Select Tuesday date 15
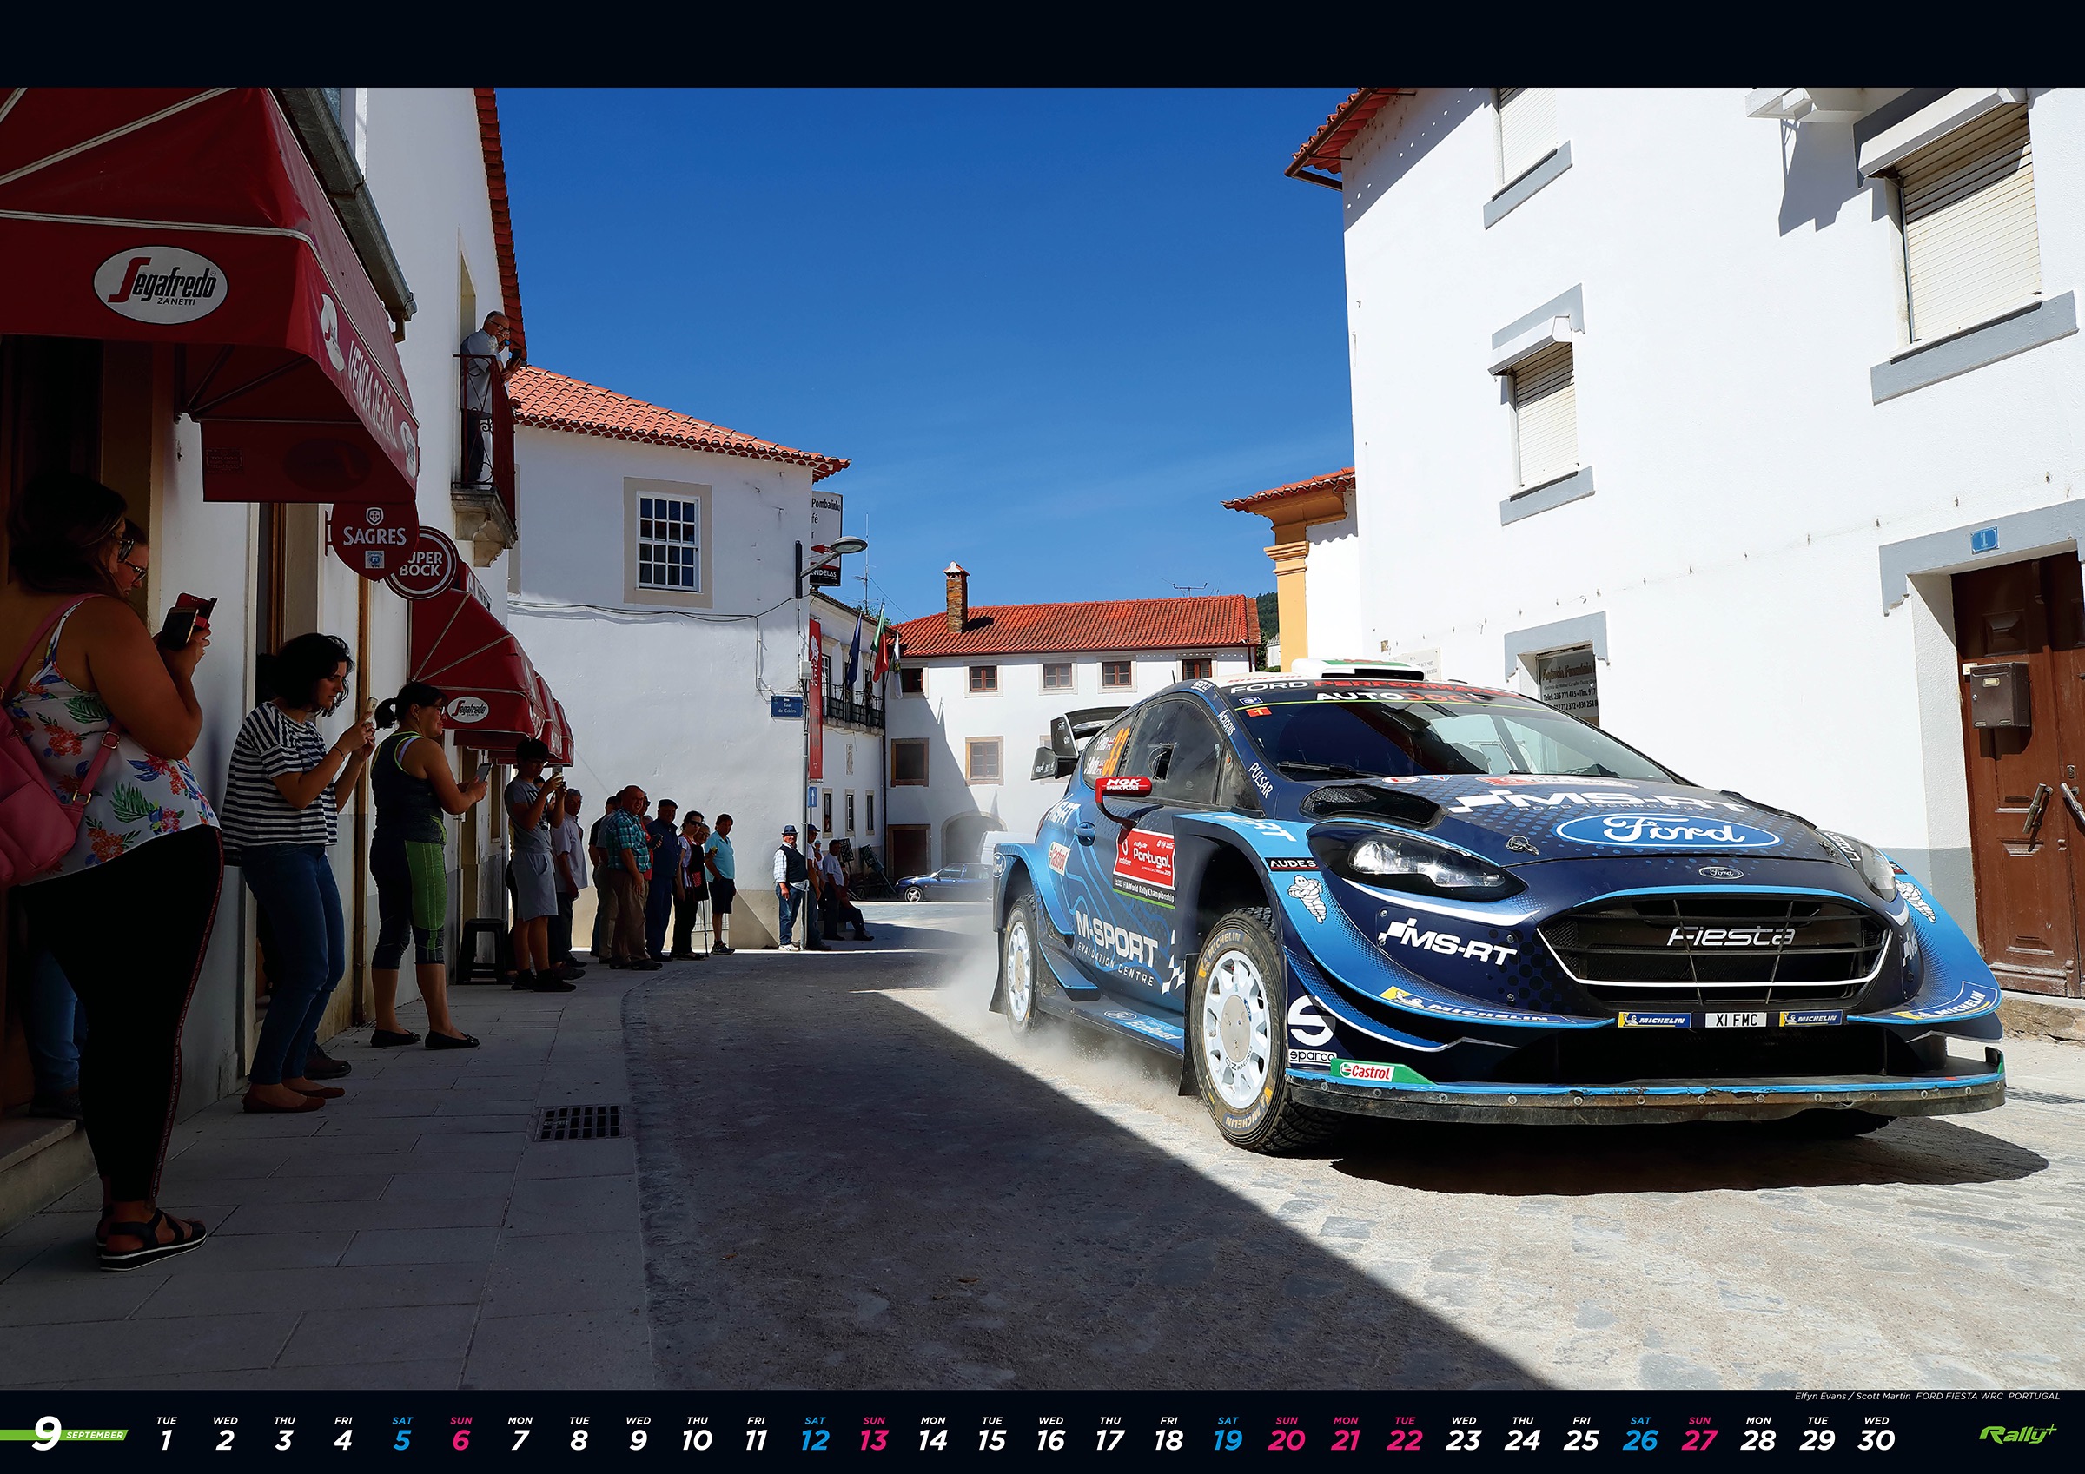 993,1439
